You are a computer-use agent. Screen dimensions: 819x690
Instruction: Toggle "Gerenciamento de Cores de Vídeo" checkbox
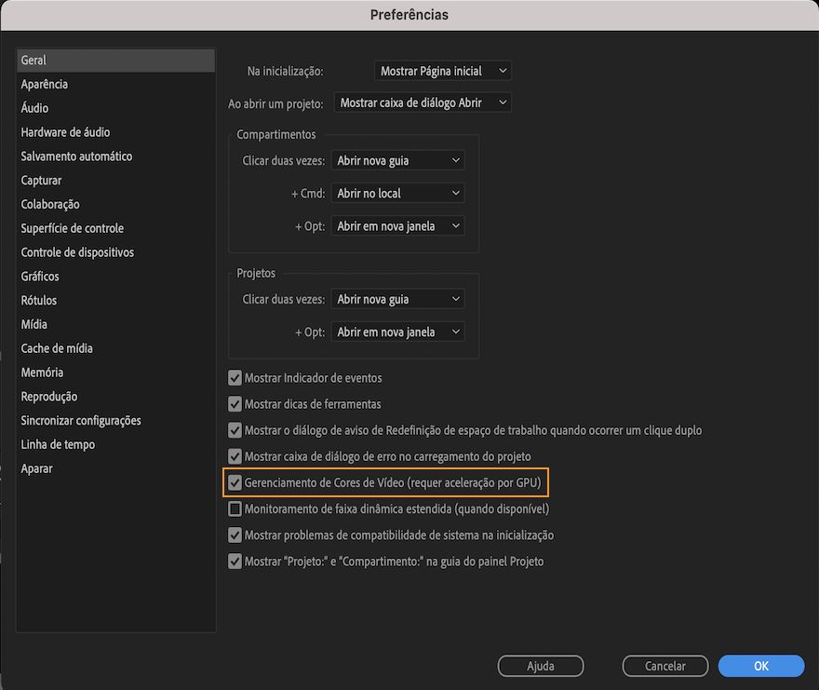[235, 482]
